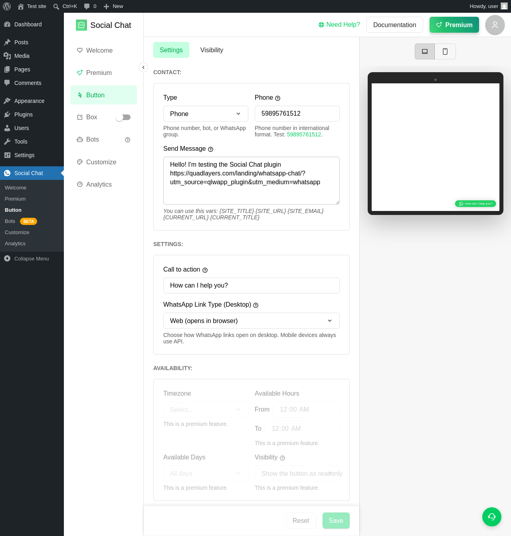511x536 pixels.
Task: Open the Type dropdown showing Phone
Action: pyautogui.click(x=206, y=114)
